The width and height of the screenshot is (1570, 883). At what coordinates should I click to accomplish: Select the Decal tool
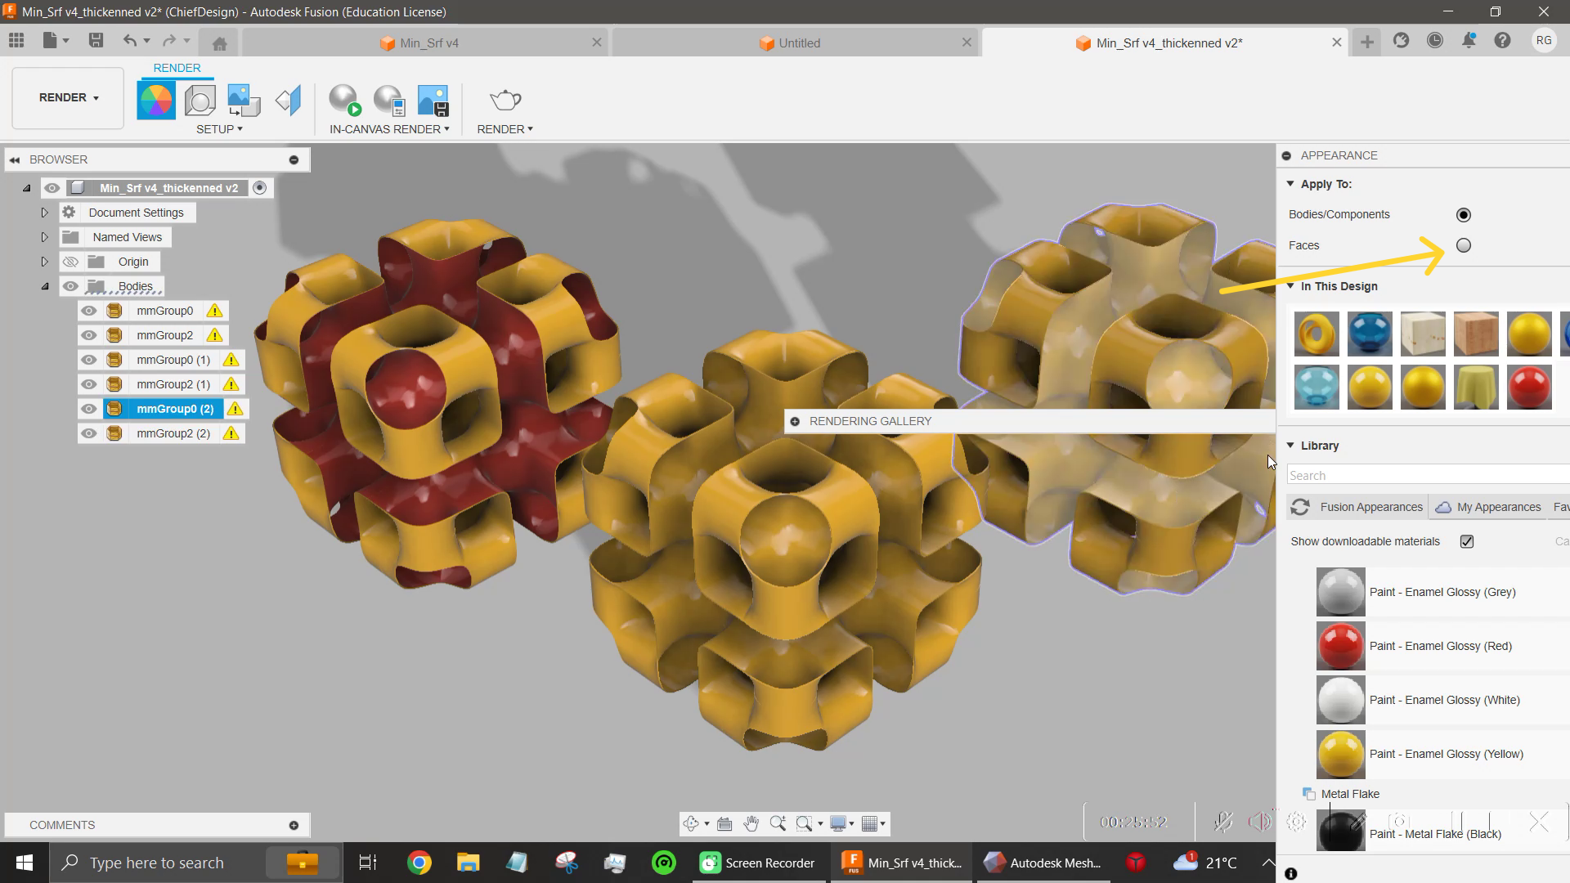pyautogui.click(x=243, y=99)
